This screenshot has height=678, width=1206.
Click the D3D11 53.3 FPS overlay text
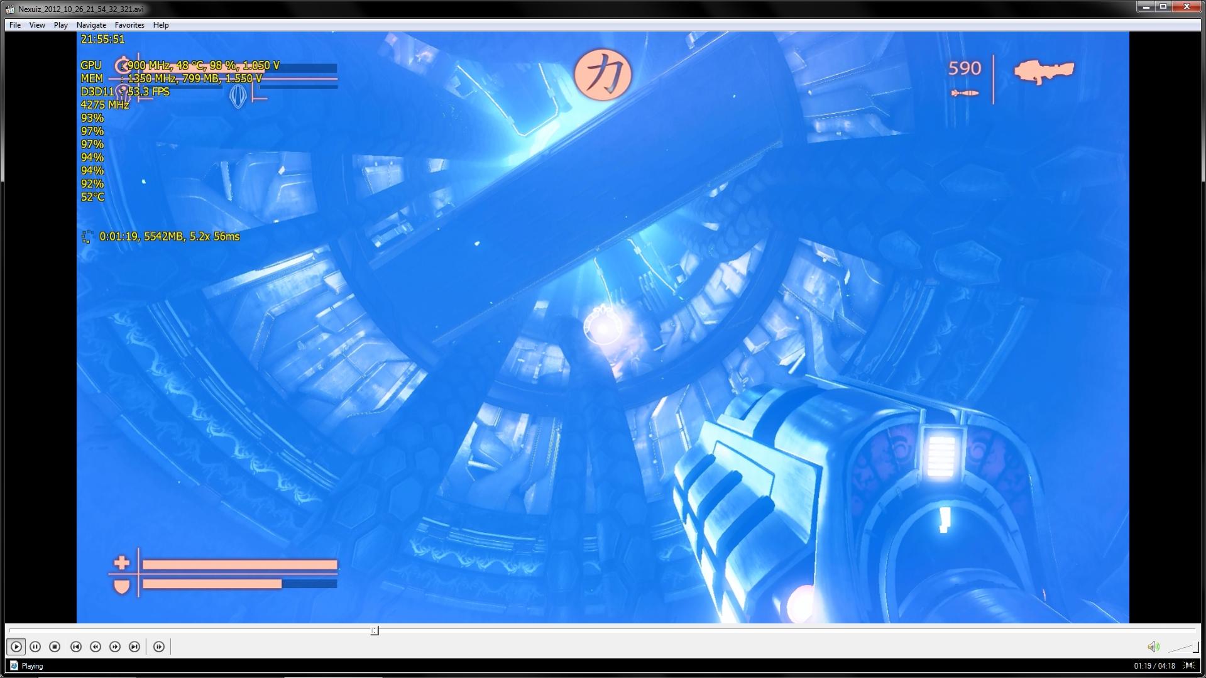(x=125, y=92)
